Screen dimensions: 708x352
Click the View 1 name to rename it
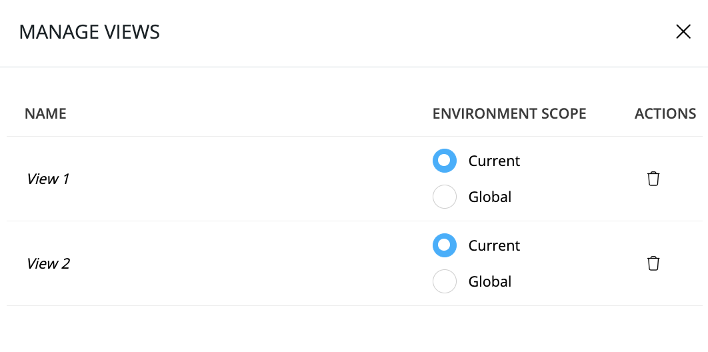point(48,179)
